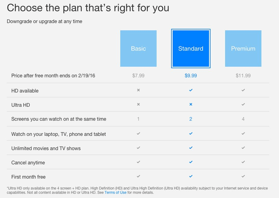Select the Basic plan tile
This screenshot has height=198, width=279.
pos(138,48)
